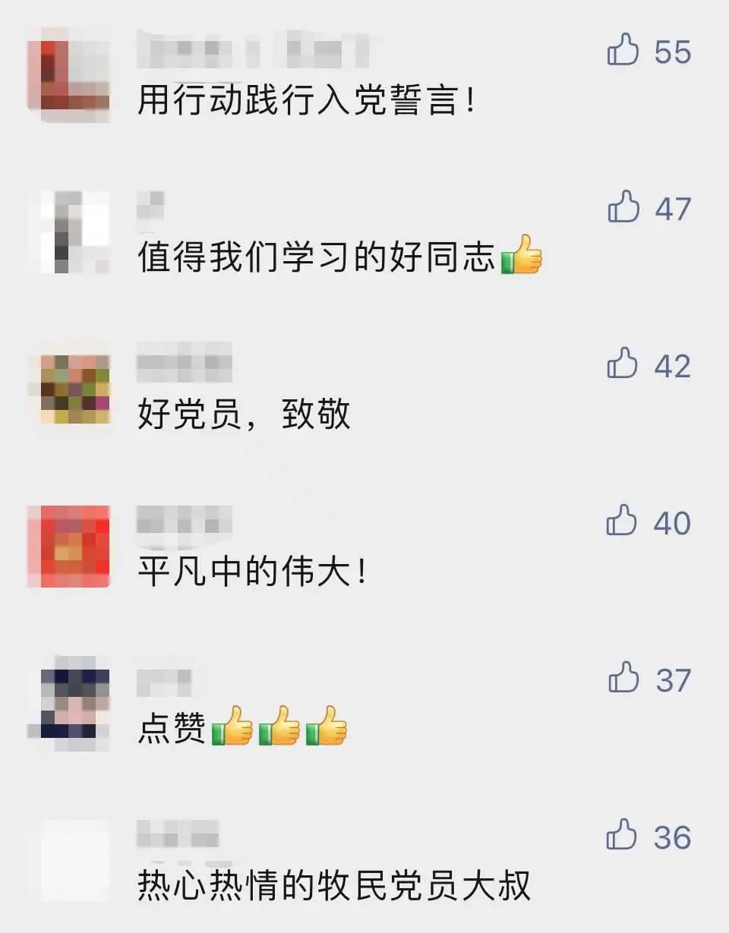Select comment text "平凡中的伟大！"
Viewport: 729px width, 933px height.
pos(254,572)
